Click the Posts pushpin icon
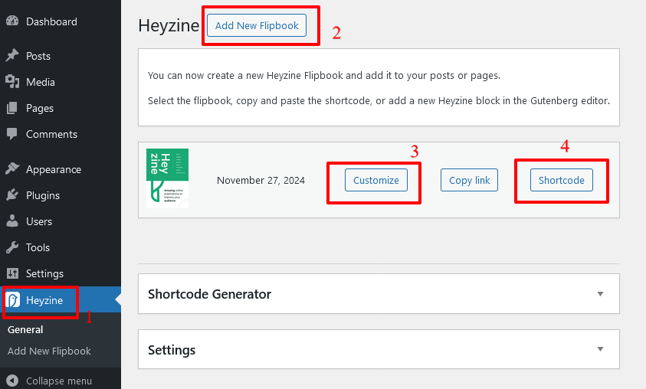The height and width of the screenshot is (389, 646). [x=12, y=56]
